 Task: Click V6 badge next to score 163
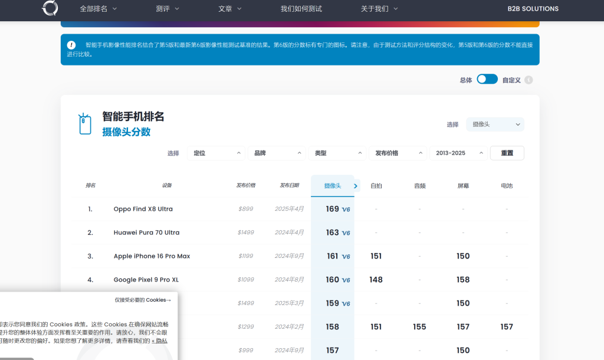pos(346,233)
